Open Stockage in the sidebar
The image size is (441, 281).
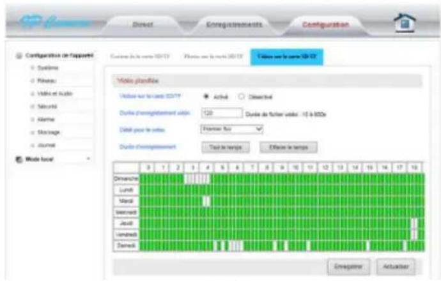49,132
